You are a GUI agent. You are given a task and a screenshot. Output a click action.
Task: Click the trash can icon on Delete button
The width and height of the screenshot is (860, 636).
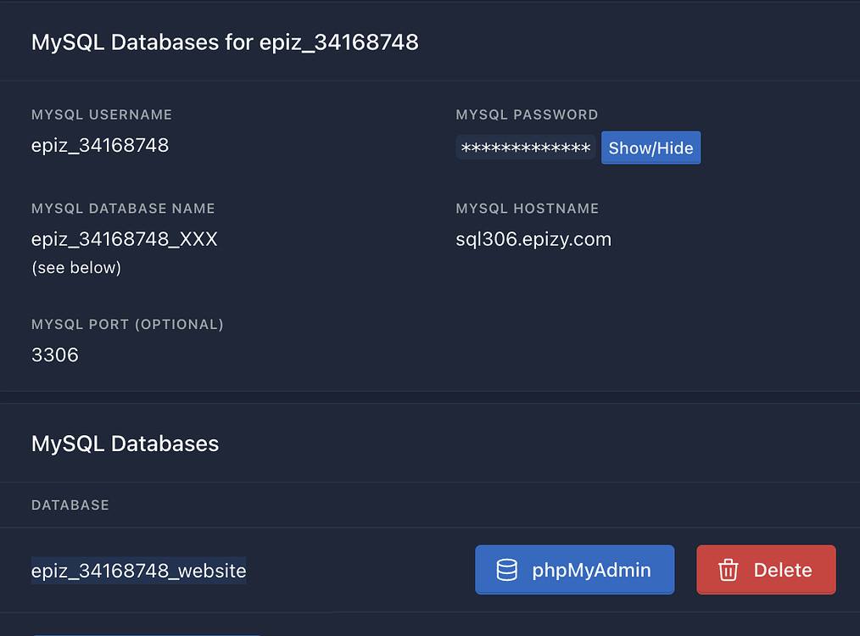(728, 570)
